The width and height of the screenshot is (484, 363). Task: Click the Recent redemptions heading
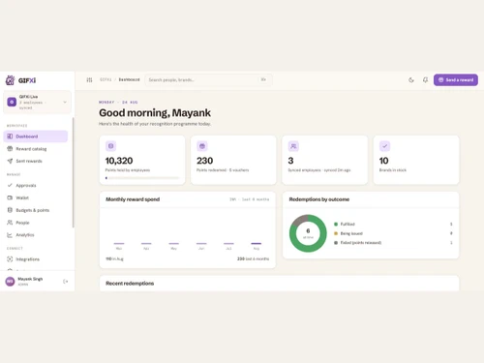pos(130,284)
